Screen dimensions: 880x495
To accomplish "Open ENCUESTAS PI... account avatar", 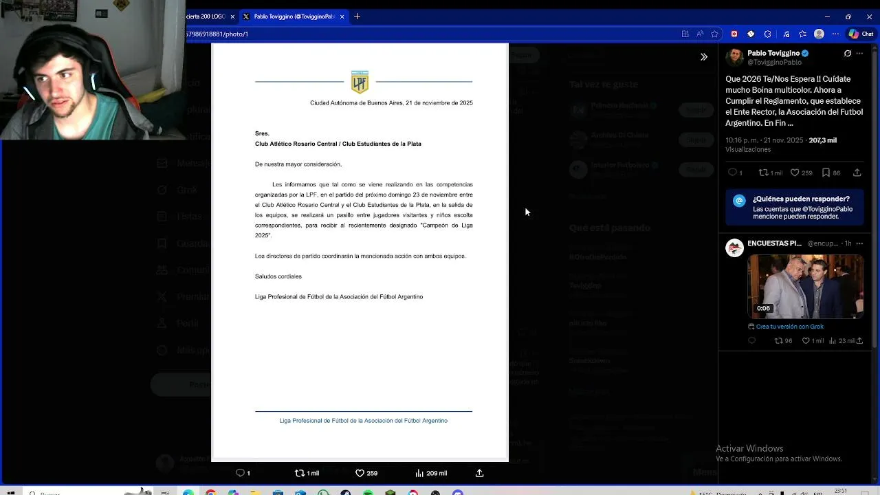I will pos(734,247).
